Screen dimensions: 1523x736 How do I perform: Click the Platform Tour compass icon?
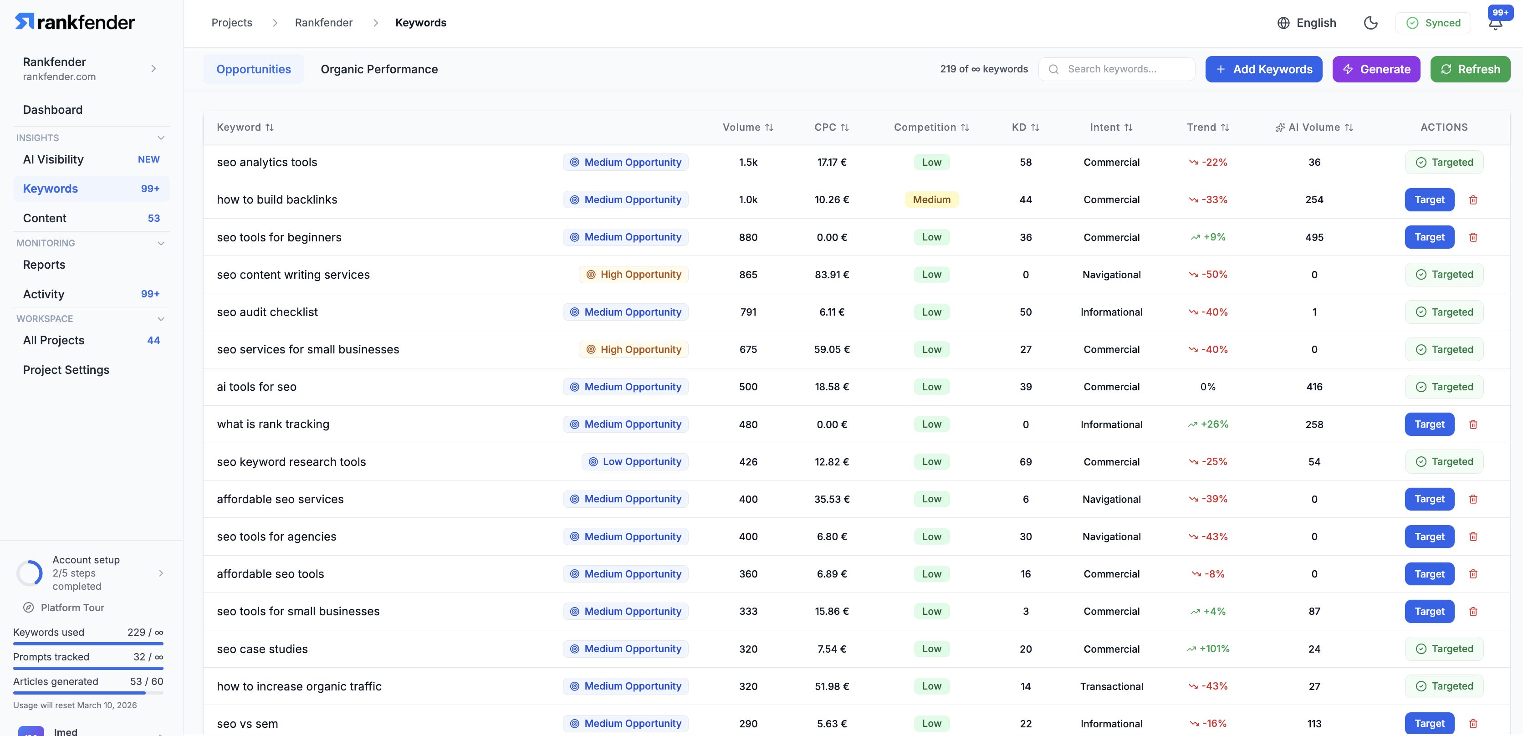[28, 607]
